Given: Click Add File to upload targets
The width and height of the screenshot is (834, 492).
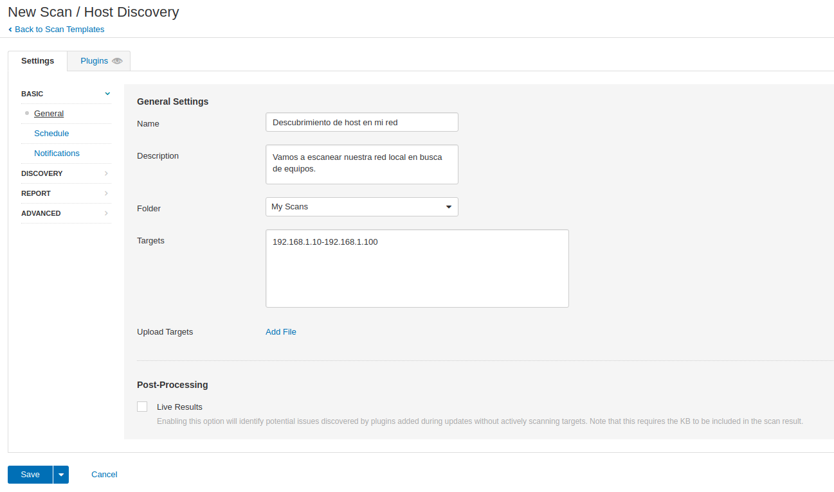Looking at the screenshot, I should pyautogui.click(x=281, y=332).
